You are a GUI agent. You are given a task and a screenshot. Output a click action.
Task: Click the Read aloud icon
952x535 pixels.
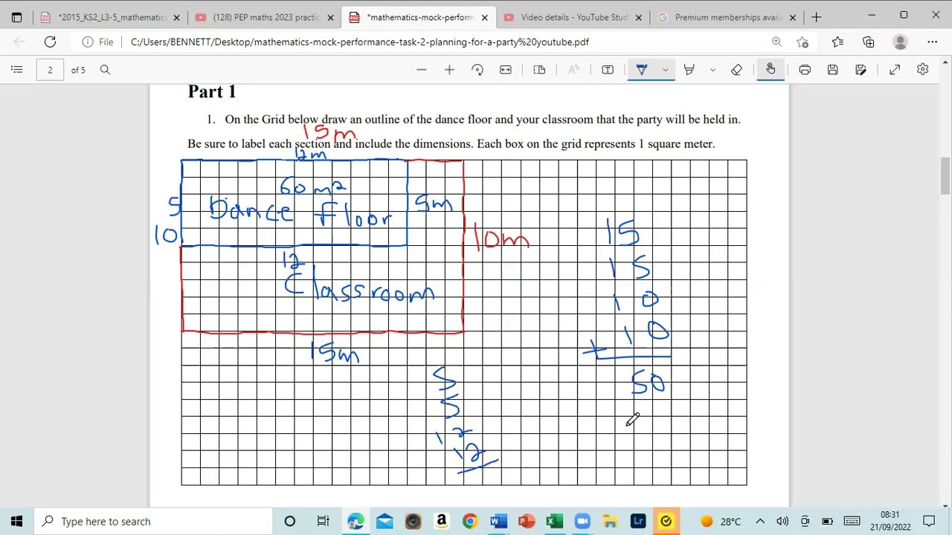coord(573,70)
